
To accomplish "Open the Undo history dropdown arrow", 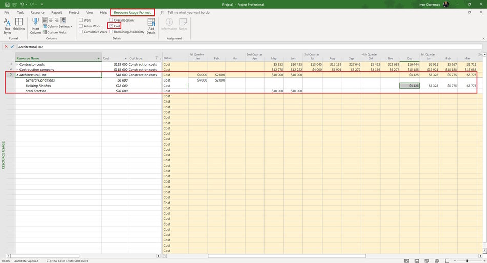I will click(x=26, y=4).
